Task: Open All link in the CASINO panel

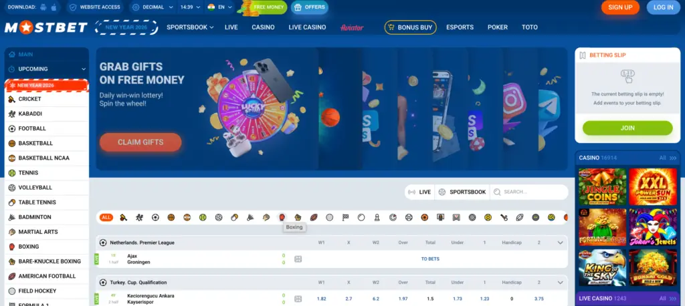Action: pyautogui.click(x=668, y=158)
